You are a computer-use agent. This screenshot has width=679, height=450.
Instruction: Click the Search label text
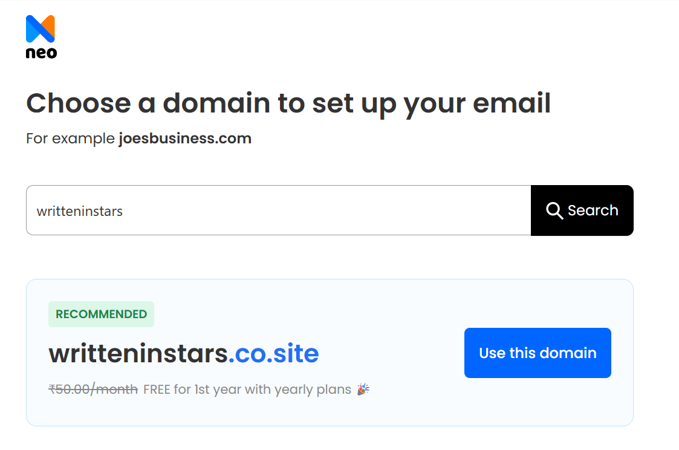593,210
